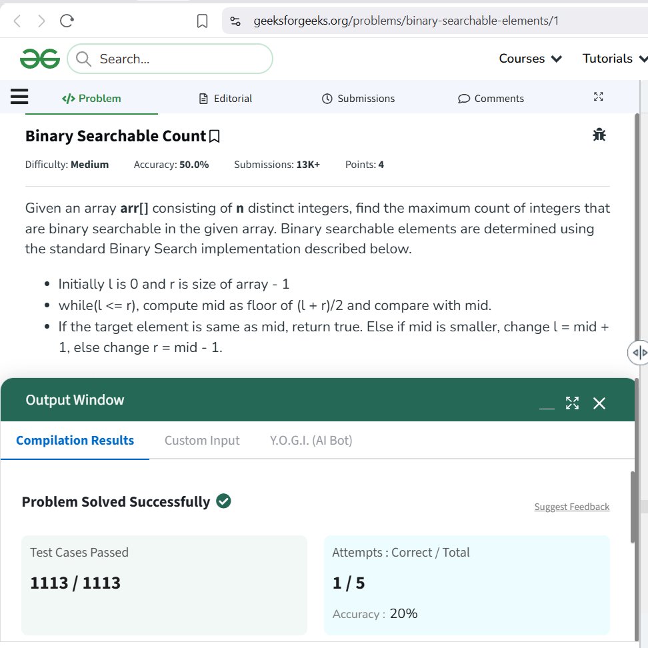Viewport: 648px width, 648px height.
Task: Go back with the browser back arrow
Action: pyautogui.click(x=17, y=21)
